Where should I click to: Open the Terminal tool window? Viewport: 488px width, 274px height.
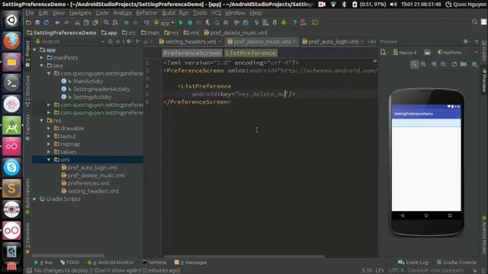point(154,263)
